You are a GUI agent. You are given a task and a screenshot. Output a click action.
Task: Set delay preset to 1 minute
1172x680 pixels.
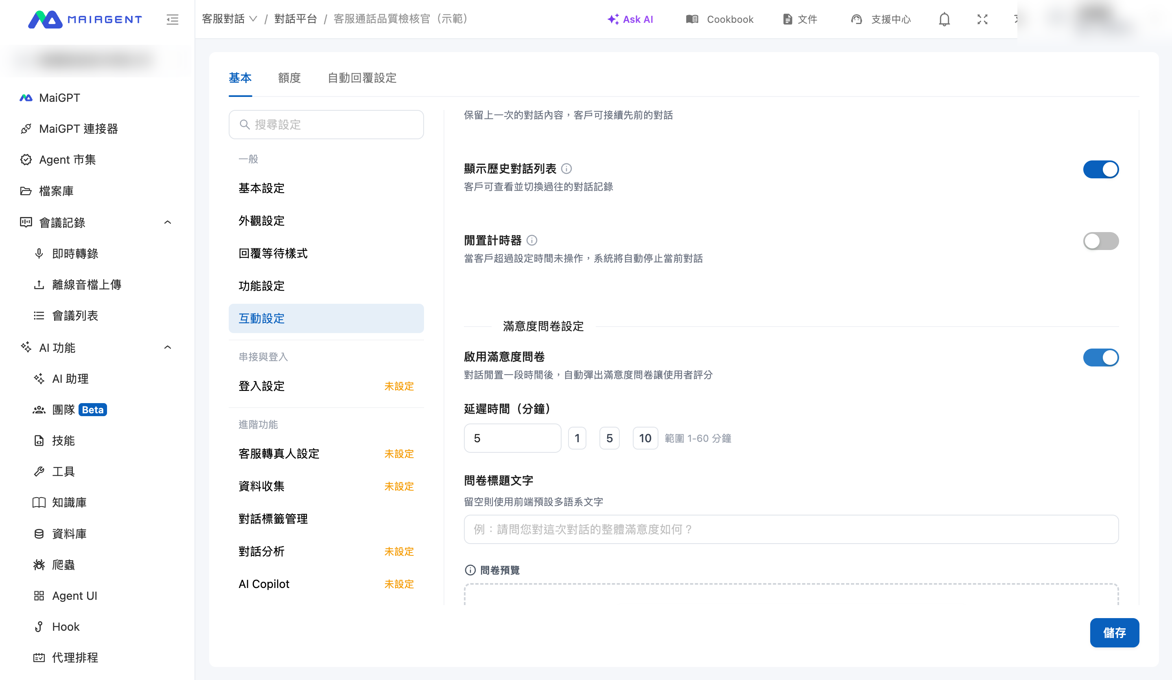click(x=577, y=438)
